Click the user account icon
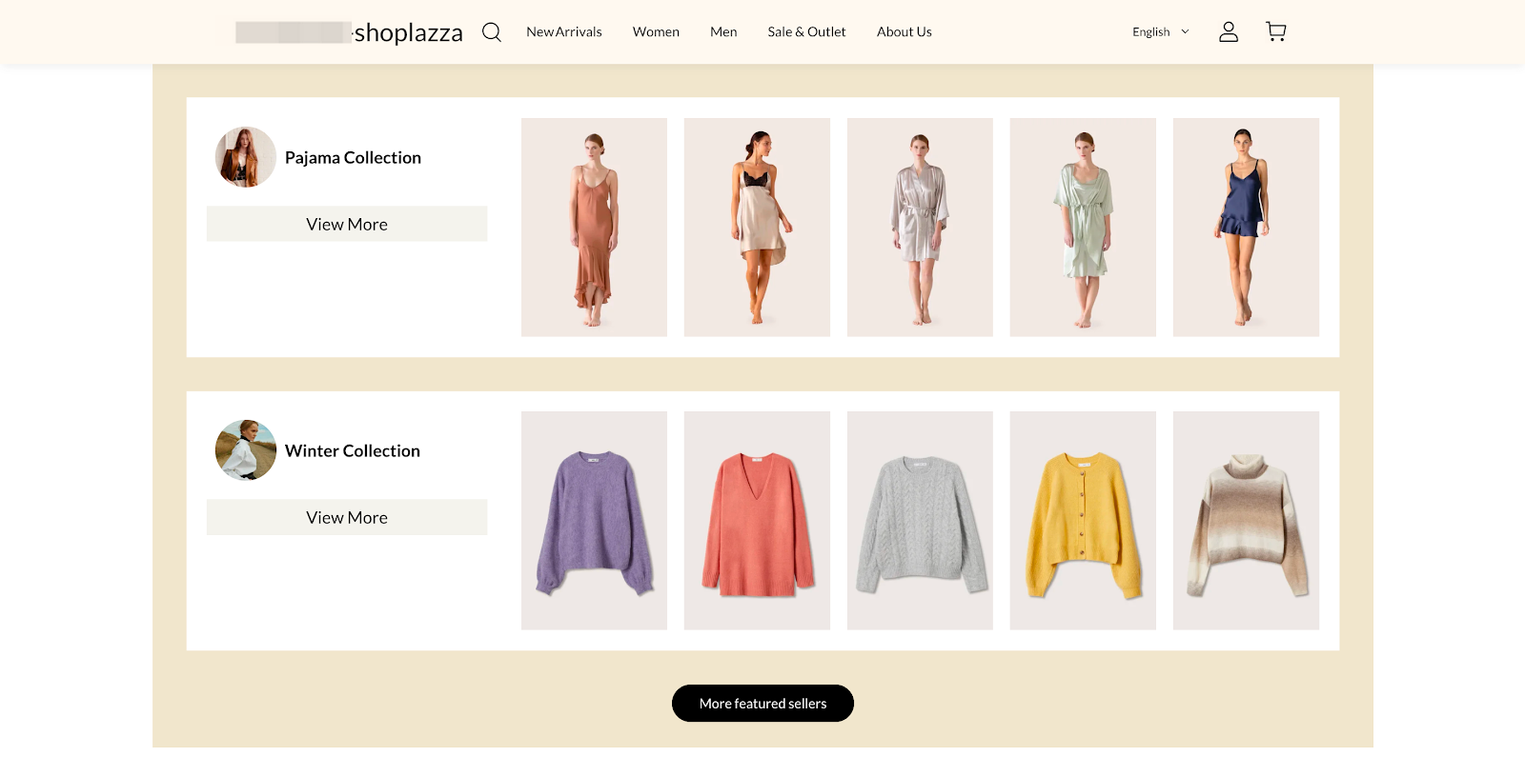Image resolution: width=1525 pixels, height=757 pixels. click(x=1228, y=32)
